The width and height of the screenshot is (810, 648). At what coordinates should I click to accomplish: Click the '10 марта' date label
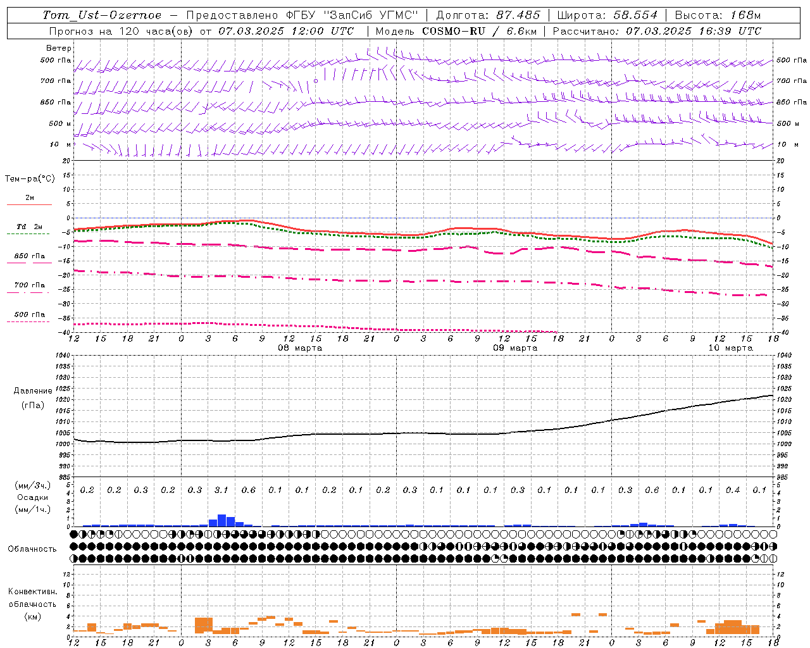coord(730,348)
